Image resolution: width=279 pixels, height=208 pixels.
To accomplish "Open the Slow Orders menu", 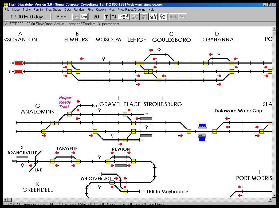I will pyautogui.click(x=53, y=10).
